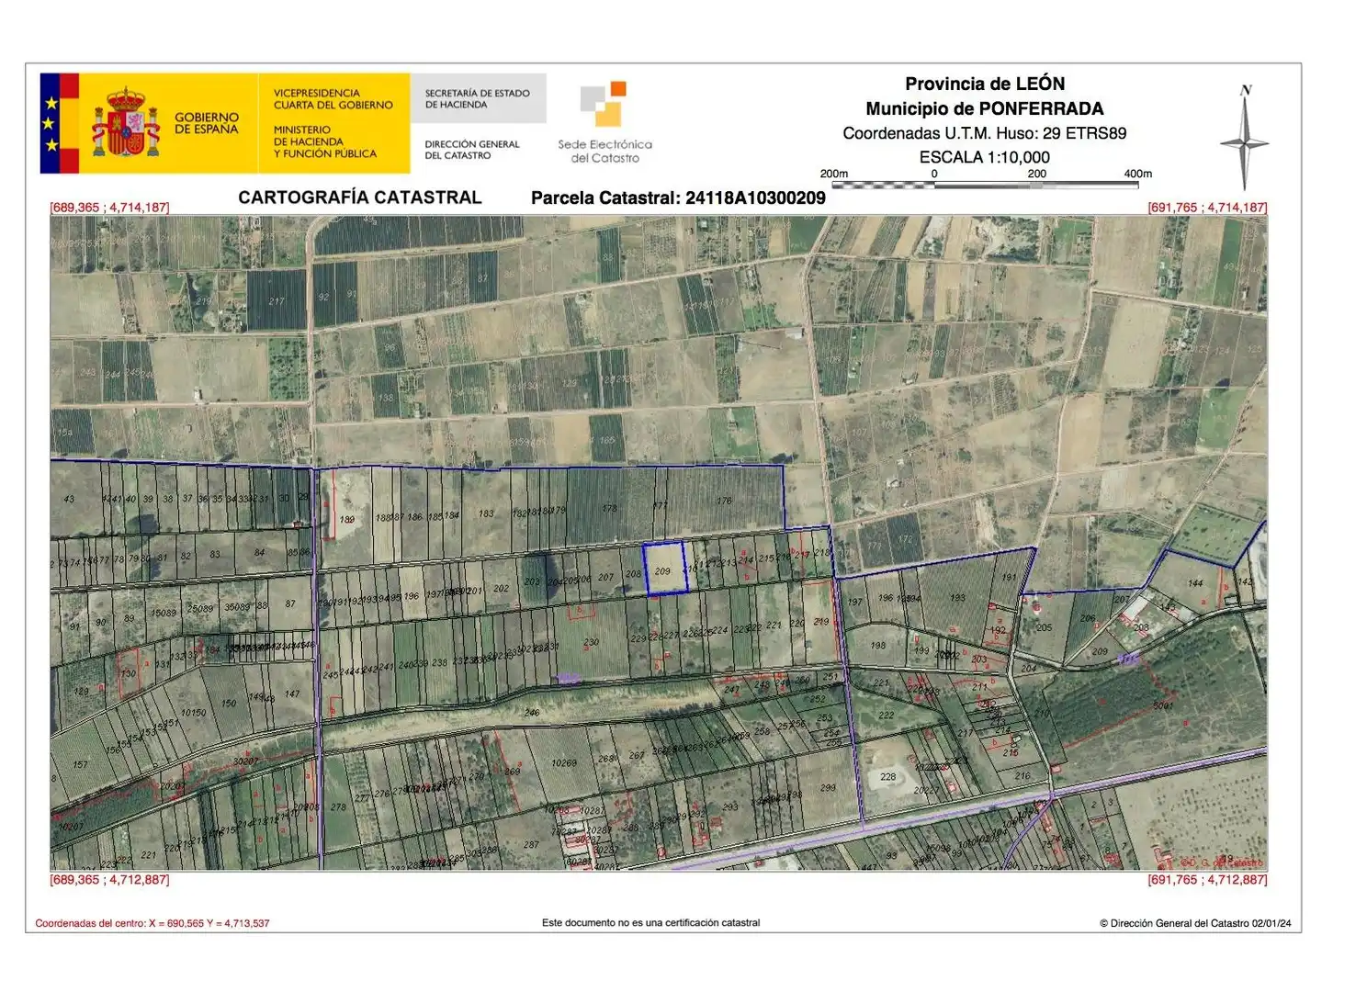Click parcel label 43 on the map
The width and height of the screenshot is (1367, 992).
69,499
